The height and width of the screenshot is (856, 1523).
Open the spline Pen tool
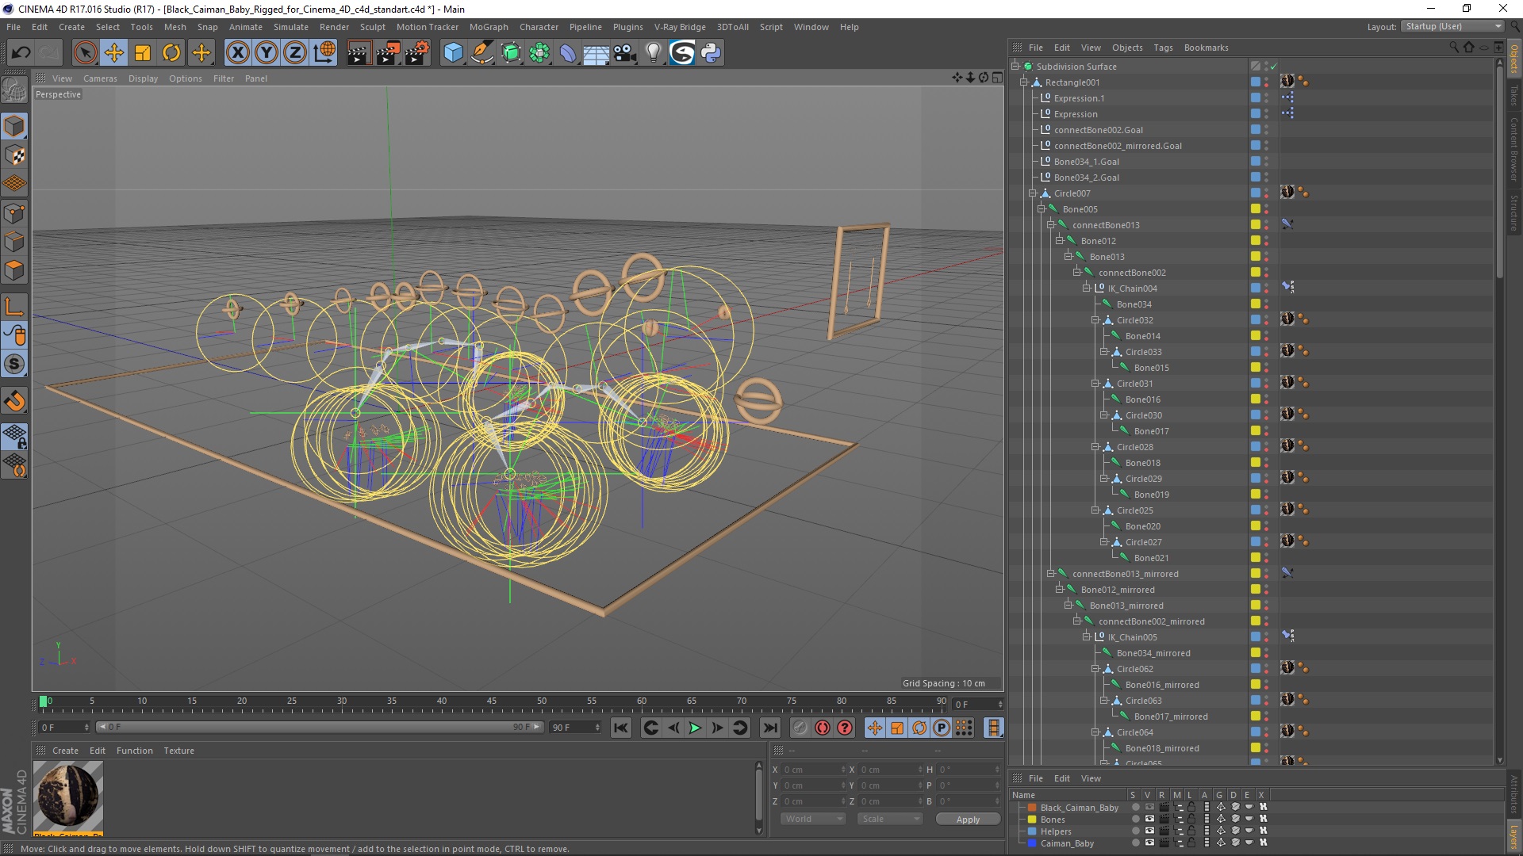point(482,53)
